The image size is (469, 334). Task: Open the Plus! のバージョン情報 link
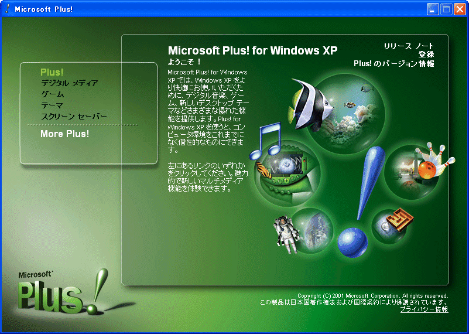click(x=393, y=63)
